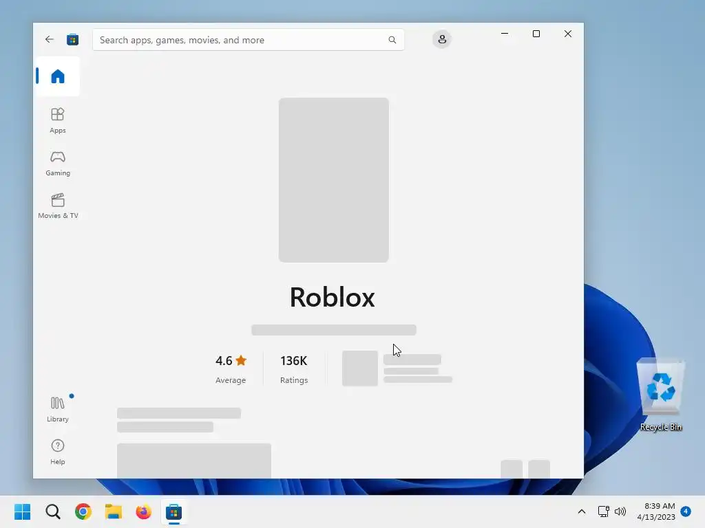This screenshot has height=528, width=705.
Task: Open File Explorer from taskbar
Action: pyautogui.click(x=114, y=511)
